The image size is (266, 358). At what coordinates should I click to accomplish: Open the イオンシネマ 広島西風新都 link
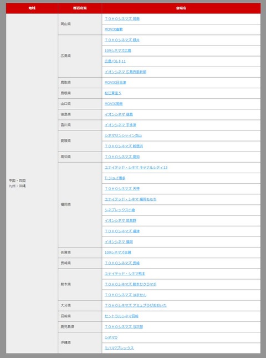click(x=125, y=72)
